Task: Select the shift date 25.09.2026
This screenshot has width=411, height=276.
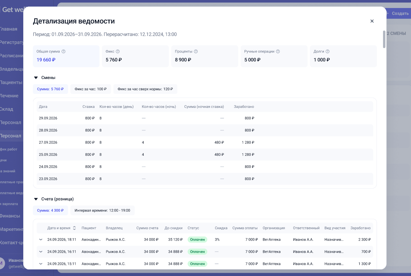Action: pos(48,154)
